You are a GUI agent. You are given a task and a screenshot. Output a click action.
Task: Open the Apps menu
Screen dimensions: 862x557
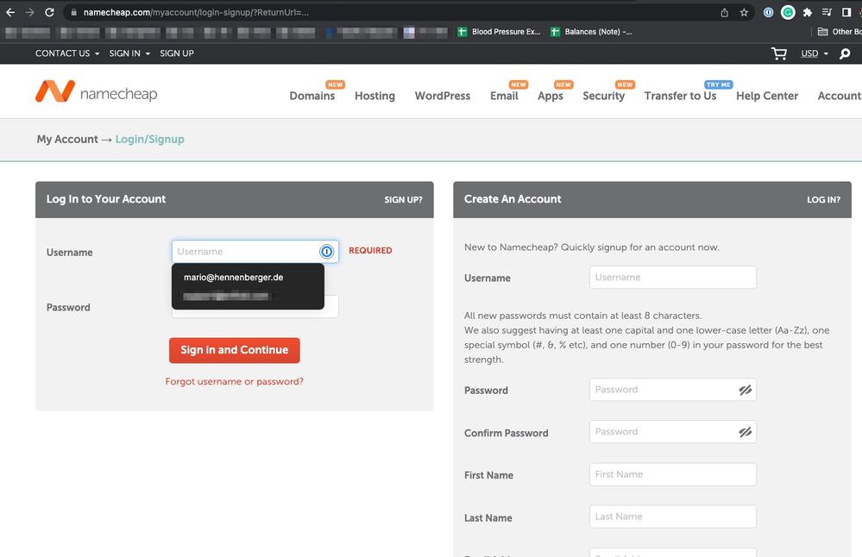click(x=551, y=96)
